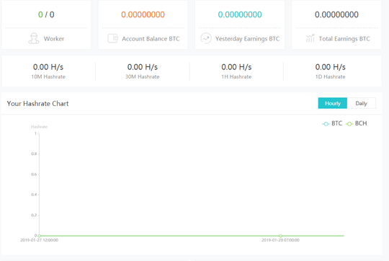
Task: Select the 1D Hashrate stat
Action: [330, 71]
